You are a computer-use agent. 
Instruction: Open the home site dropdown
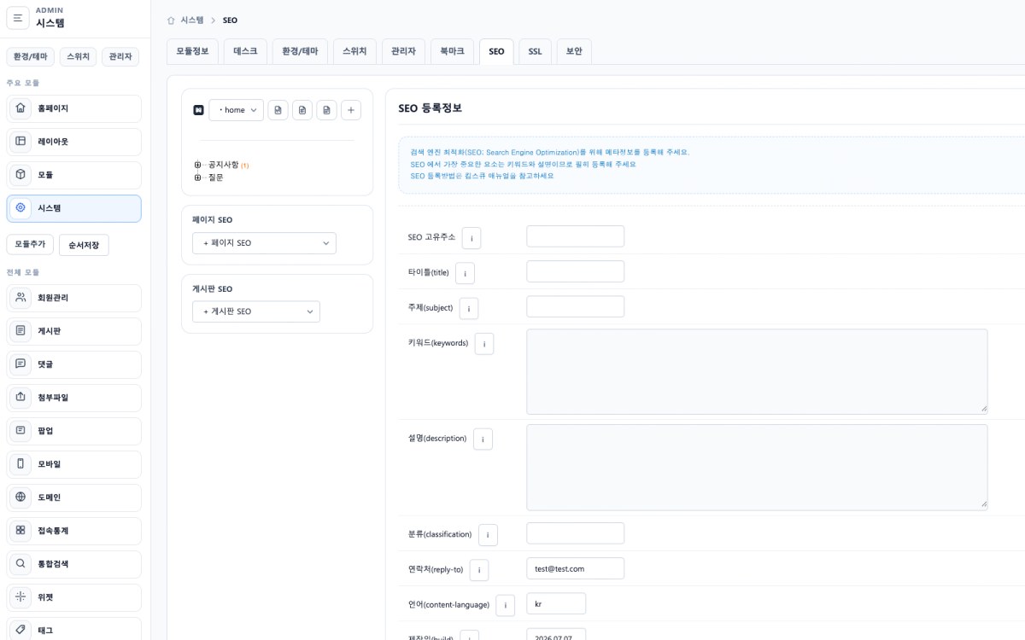click(237, 110)
